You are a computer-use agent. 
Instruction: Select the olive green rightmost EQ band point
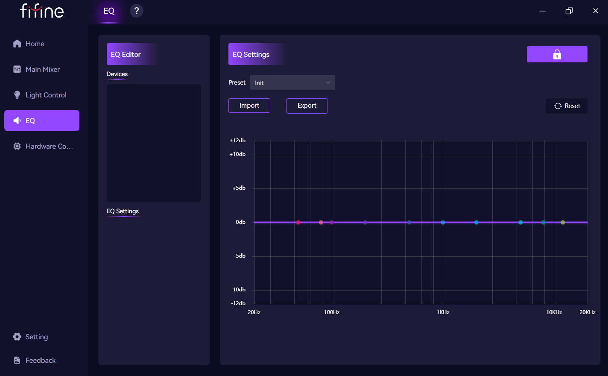click(563, 222)
